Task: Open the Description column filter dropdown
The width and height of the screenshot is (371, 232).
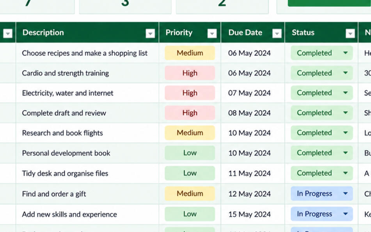Action: (150, 34)
